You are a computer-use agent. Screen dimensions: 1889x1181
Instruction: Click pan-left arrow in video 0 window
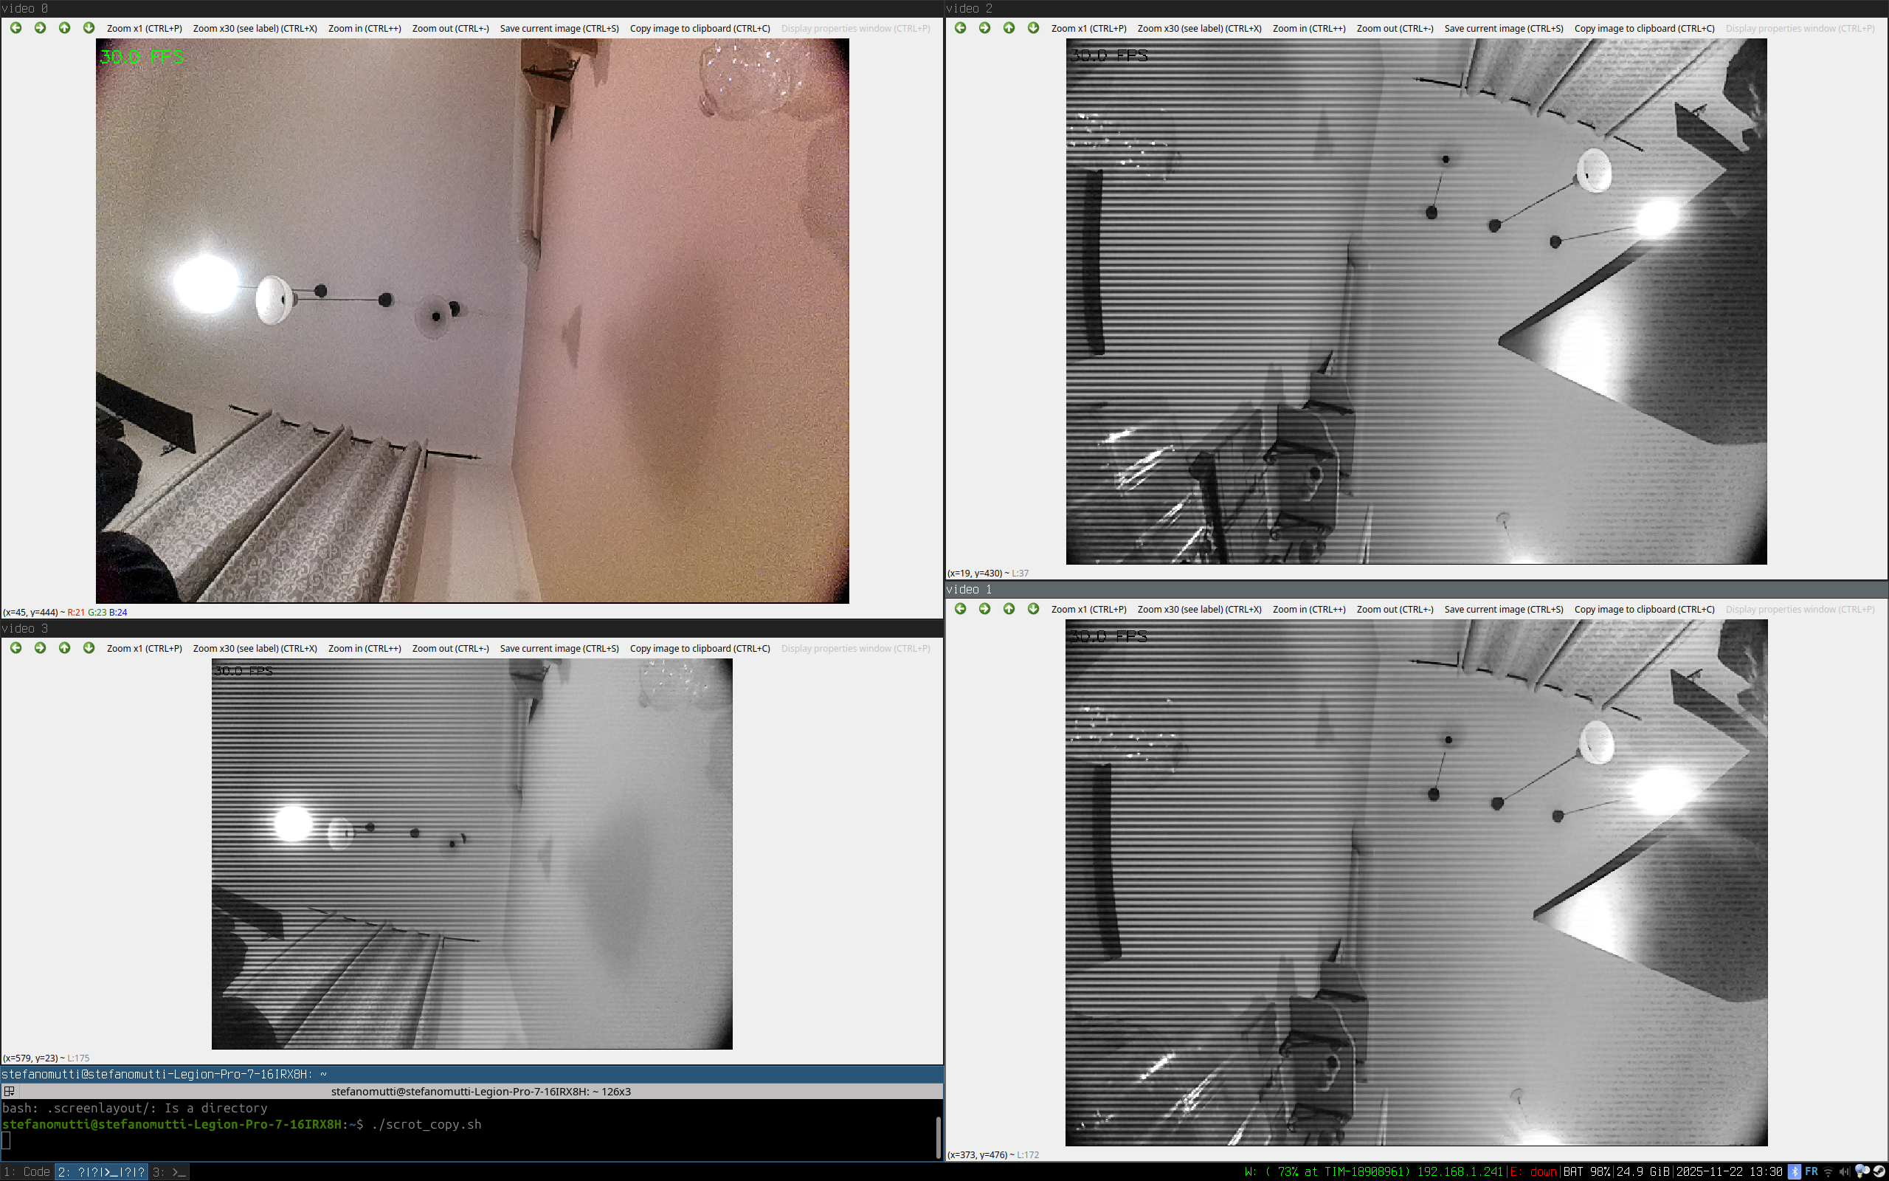pyautogui.click(x=15, y=28)
